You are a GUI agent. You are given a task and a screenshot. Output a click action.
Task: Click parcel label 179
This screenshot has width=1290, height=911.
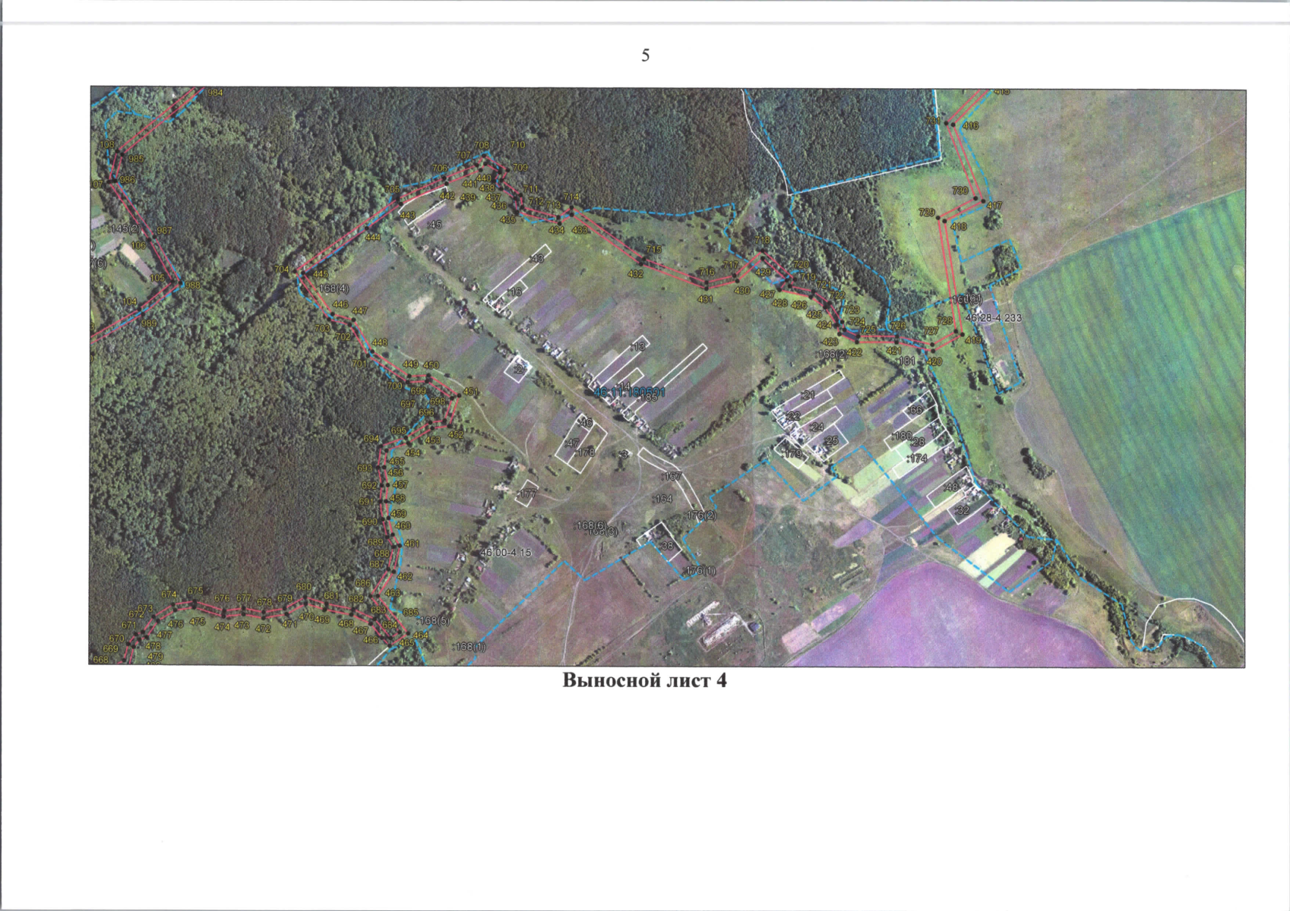point(793,454)
